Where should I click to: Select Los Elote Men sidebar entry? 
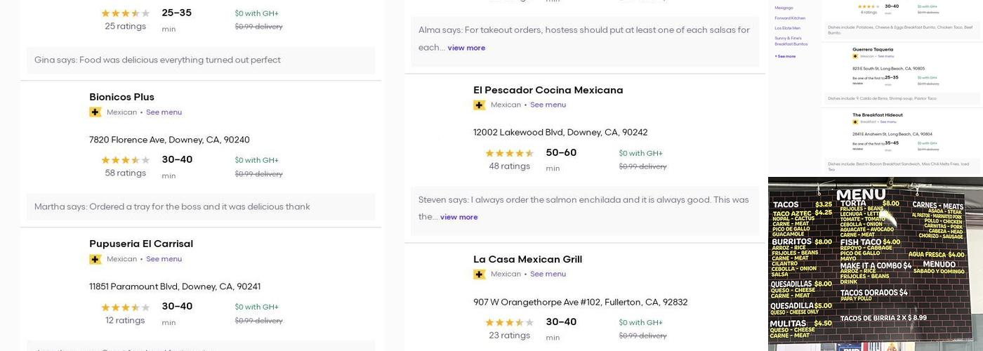click(x=787, y=28)
